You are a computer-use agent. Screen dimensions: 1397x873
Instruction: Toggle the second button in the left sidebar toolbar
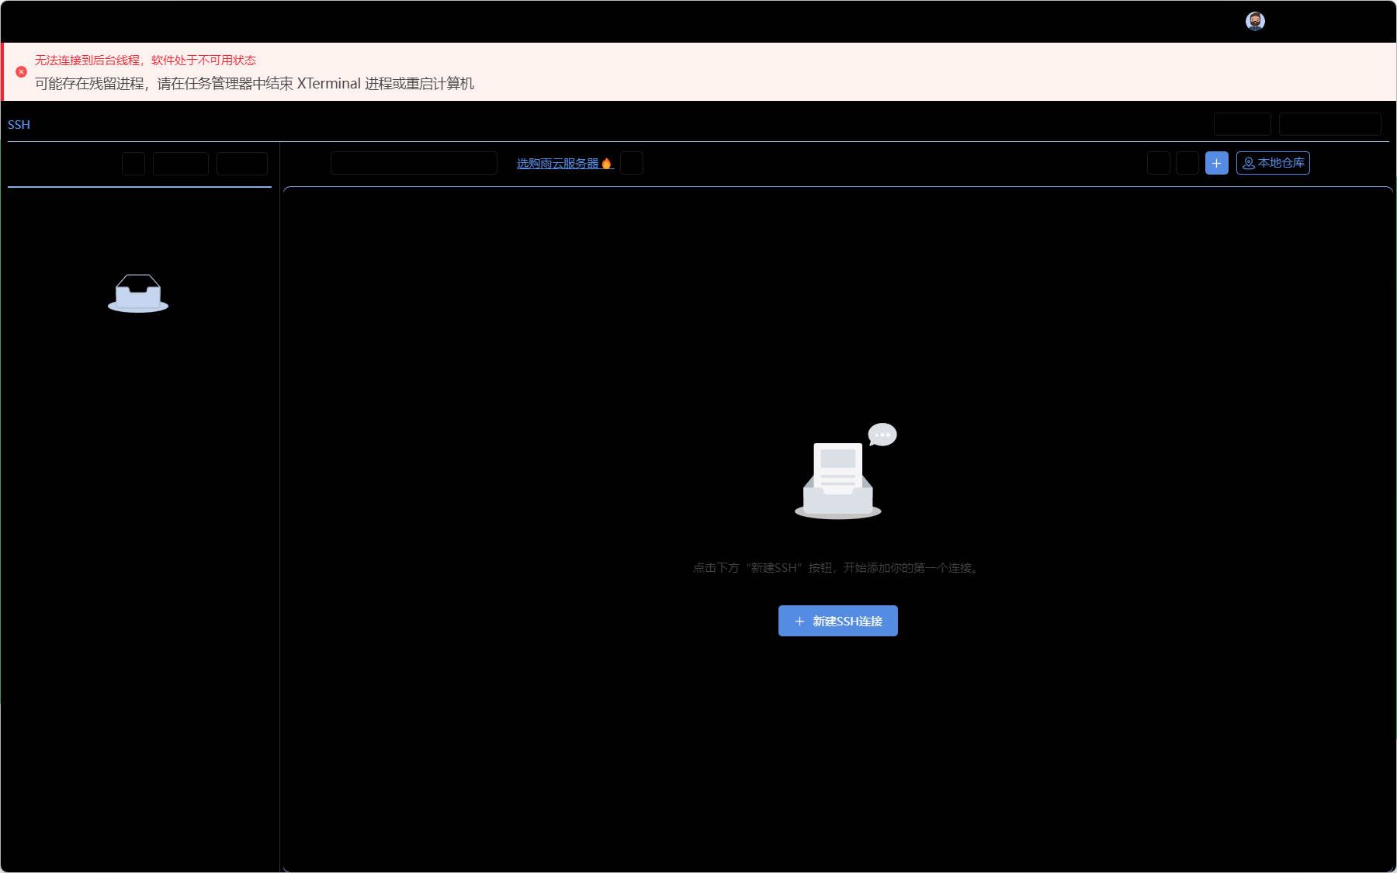pyautogui.click(x=180, y=163)
